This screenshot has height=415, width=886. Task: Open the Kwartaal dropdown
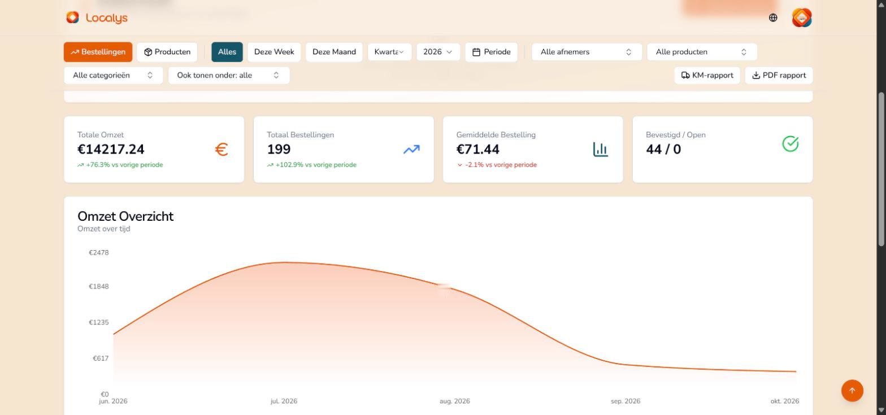point(389,52)
